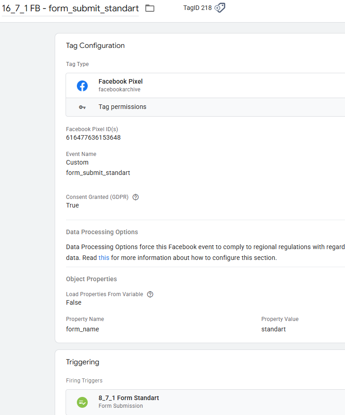Click the key icon for Tag permissions
This screenshot has height=415, width=345.
82,107
